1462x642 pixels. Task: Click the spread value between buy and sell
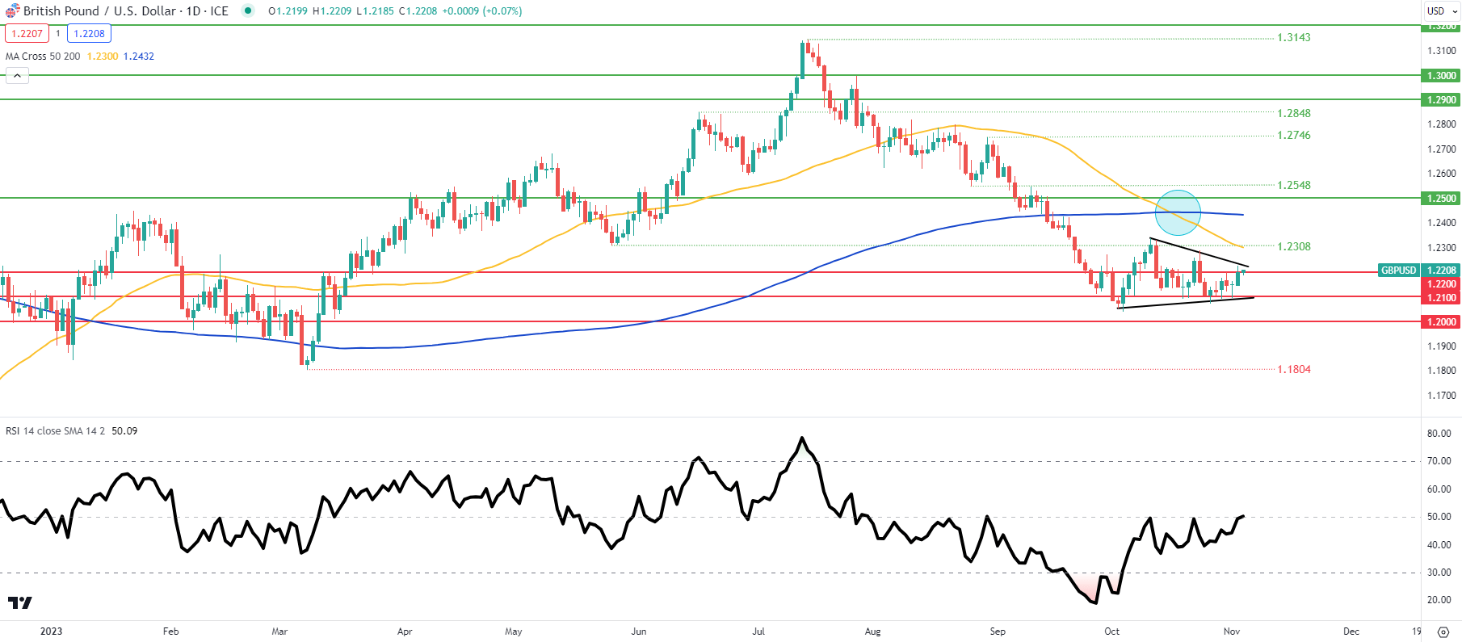coord(58,33)
